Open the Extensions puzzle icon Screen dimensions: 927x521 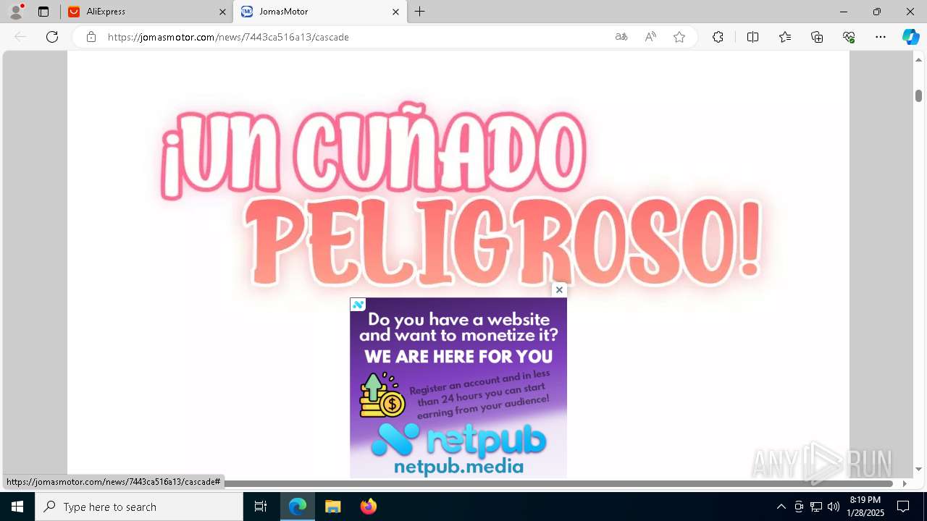pyautogui.click(x=718, y=37)
